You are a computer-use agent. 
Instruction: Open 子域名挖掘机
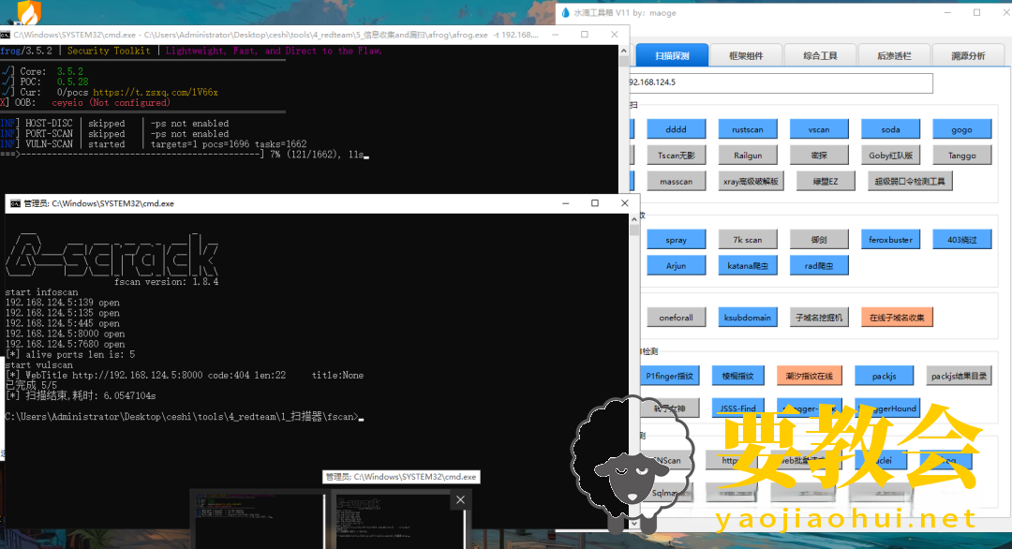pyautogui.click(x=819, y=318)
